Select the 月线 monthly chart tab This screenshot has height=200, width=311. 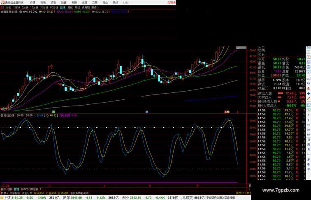pyautogui.click(x=77, y=7)
